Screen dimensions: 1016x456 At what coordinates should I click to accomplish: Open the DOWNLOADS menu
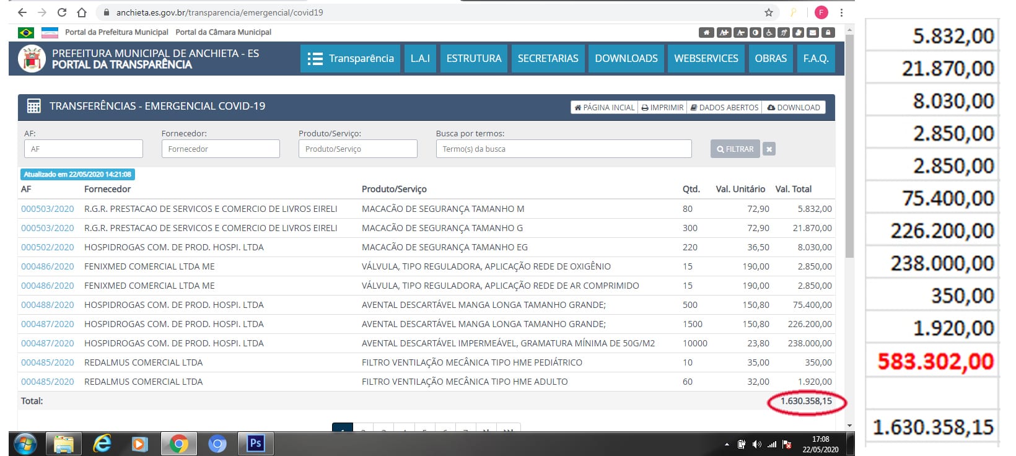click(x=626, y=59)
